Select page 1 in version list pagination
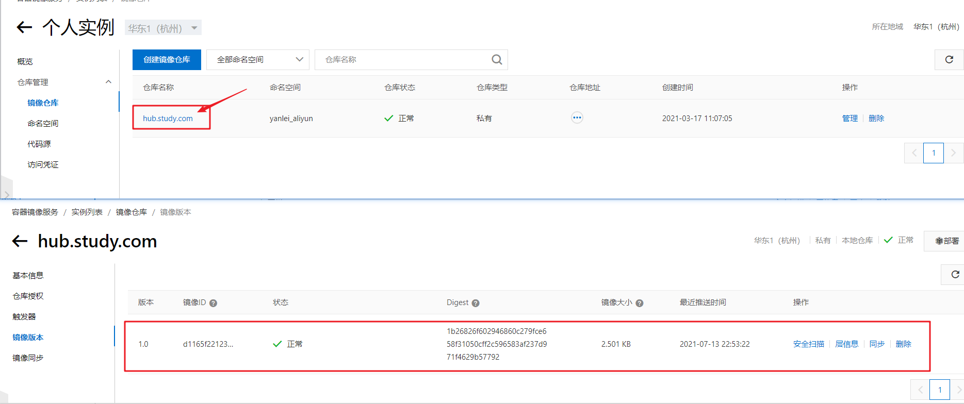 (940, 390)
